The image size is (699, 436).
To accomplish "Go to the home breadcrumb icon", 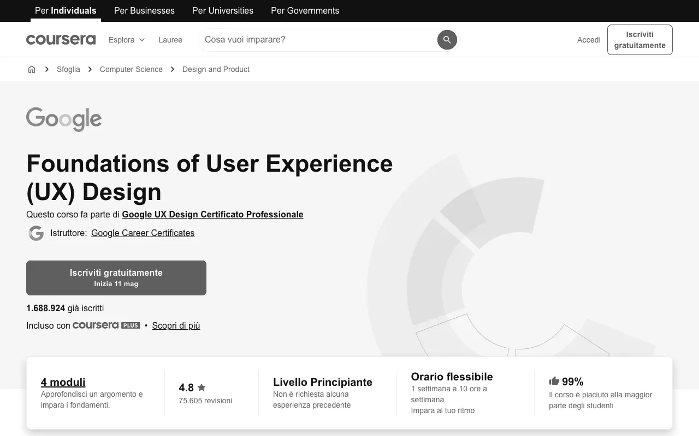I will pos(32,69).
